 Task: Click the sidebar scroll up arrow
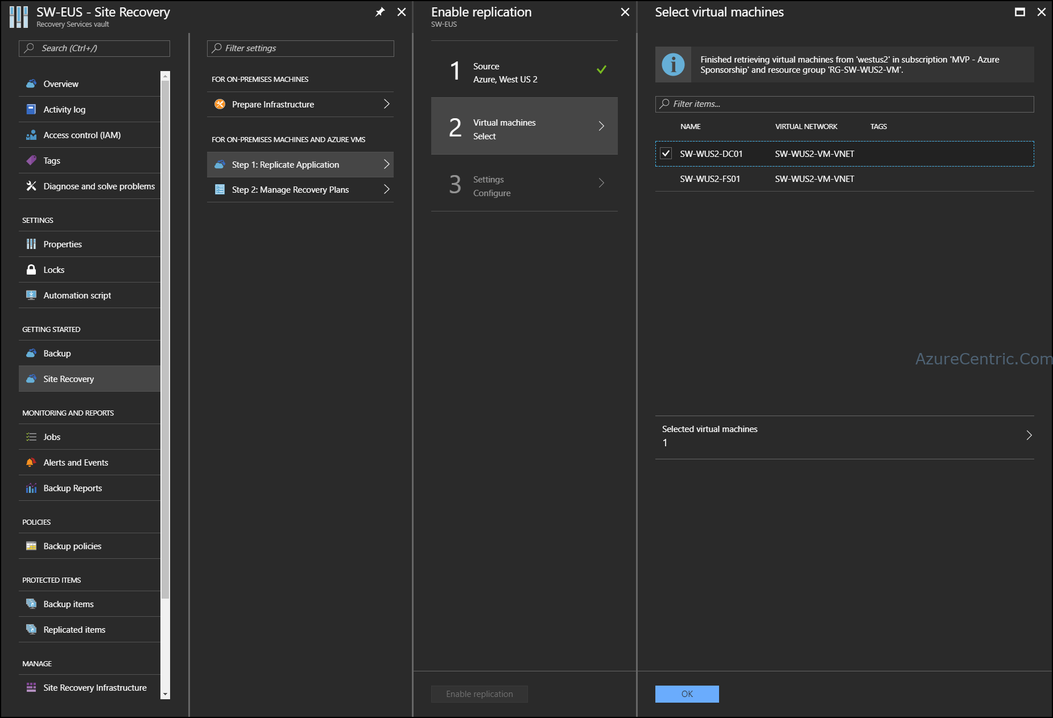coord(166,76)
